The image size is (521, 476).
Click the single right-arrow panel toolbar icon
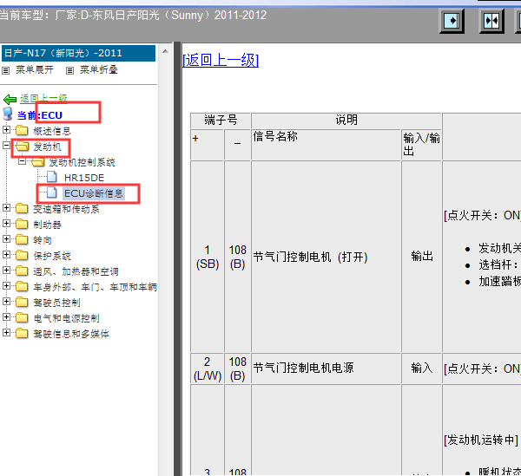pyautogui.click(x=452, y=21)
